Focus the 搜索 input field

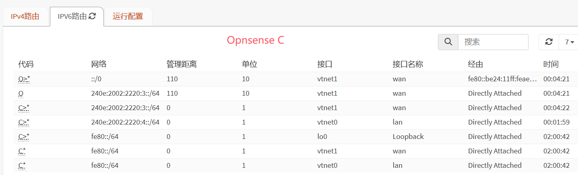[493, 42]
